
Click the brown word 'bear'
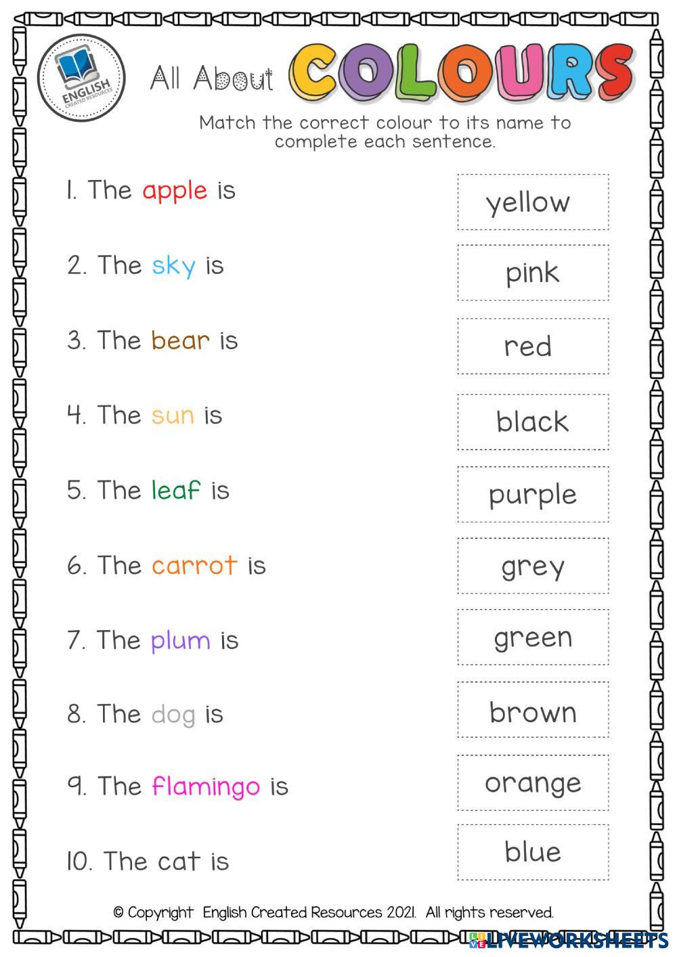click(180, 340)
